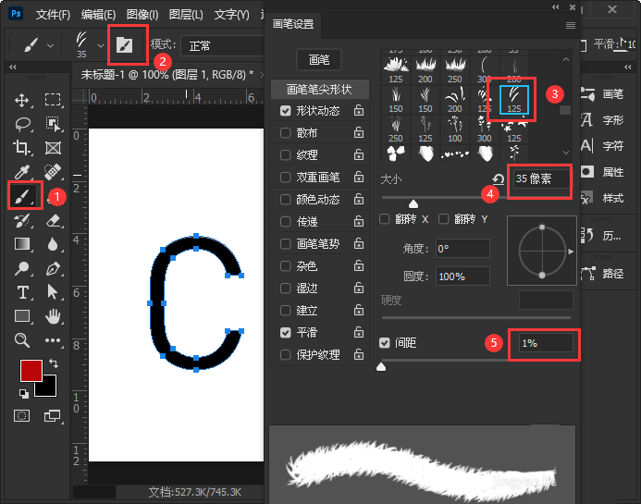Enable the 散布 checkbox
Screen dimensions: 641x504
click(285, 133)
